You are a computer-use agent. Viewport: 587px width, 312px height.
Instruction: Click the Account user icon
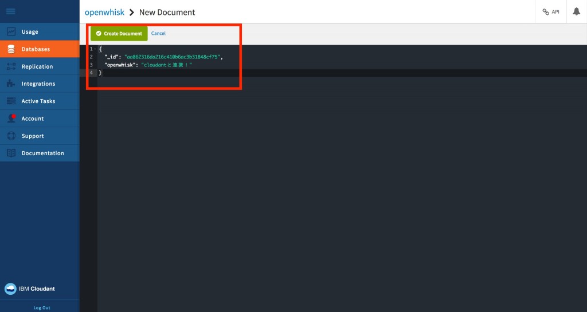11,118
